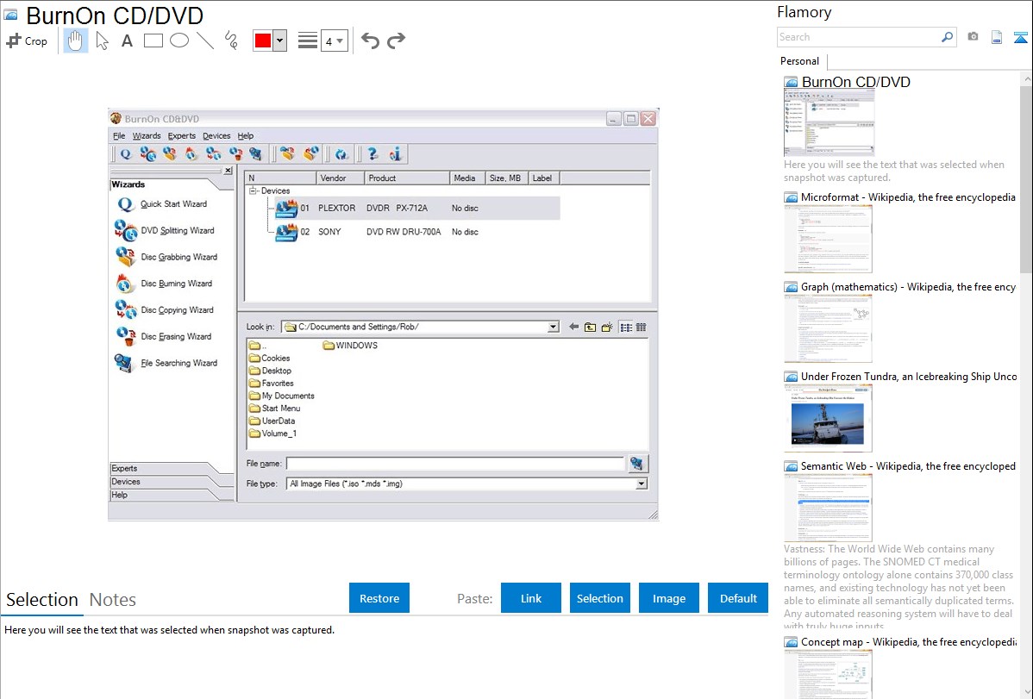
Task: Close the Wizards side panel with the X
Action: click(x=228, y=171)
